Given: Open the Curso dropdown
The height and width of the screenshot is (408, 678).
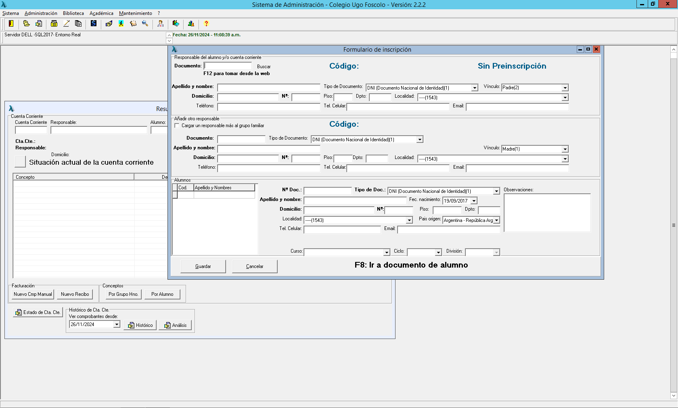Looking at the screenshot, I should pos(387,252).
